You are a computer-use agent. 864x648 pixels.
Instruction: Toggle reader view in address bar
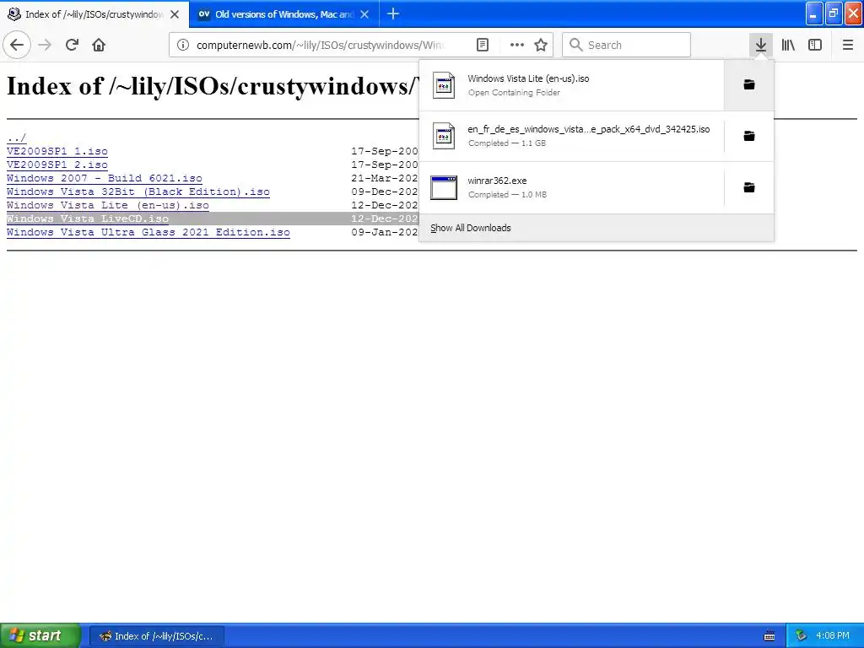482,45
